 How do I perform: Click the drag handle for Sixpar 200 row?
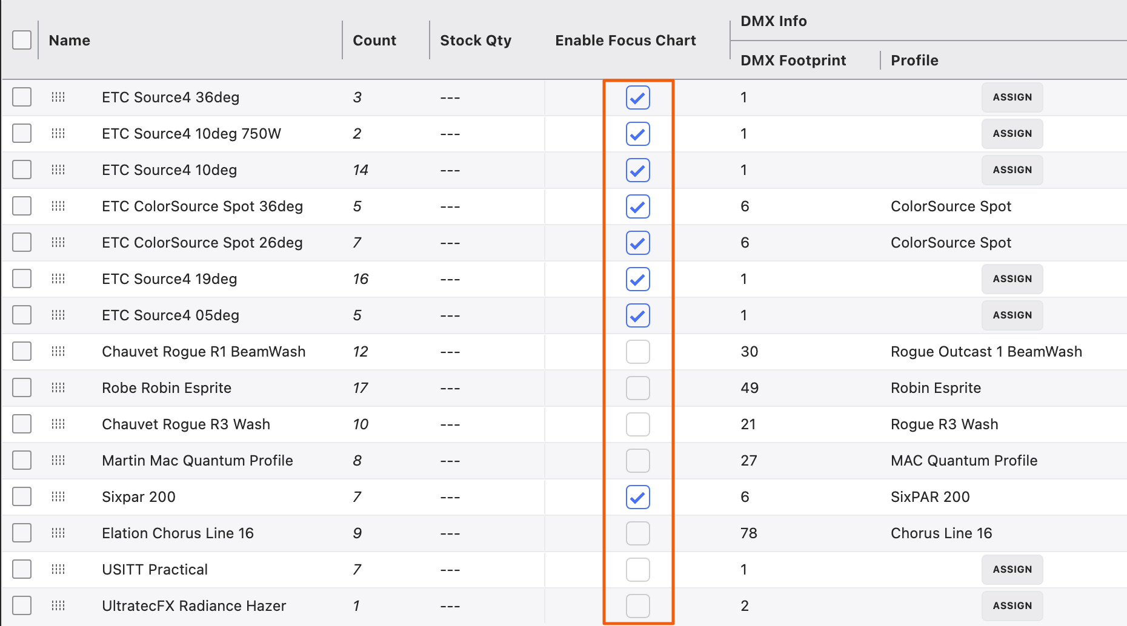click(x=58, y=497)
